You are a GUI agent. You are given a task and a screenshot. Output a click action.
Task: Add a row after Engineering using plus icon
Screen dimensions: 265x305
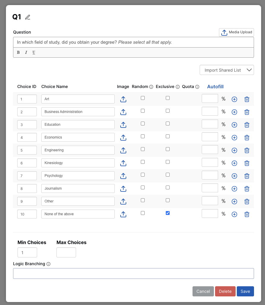pos(234,150)
